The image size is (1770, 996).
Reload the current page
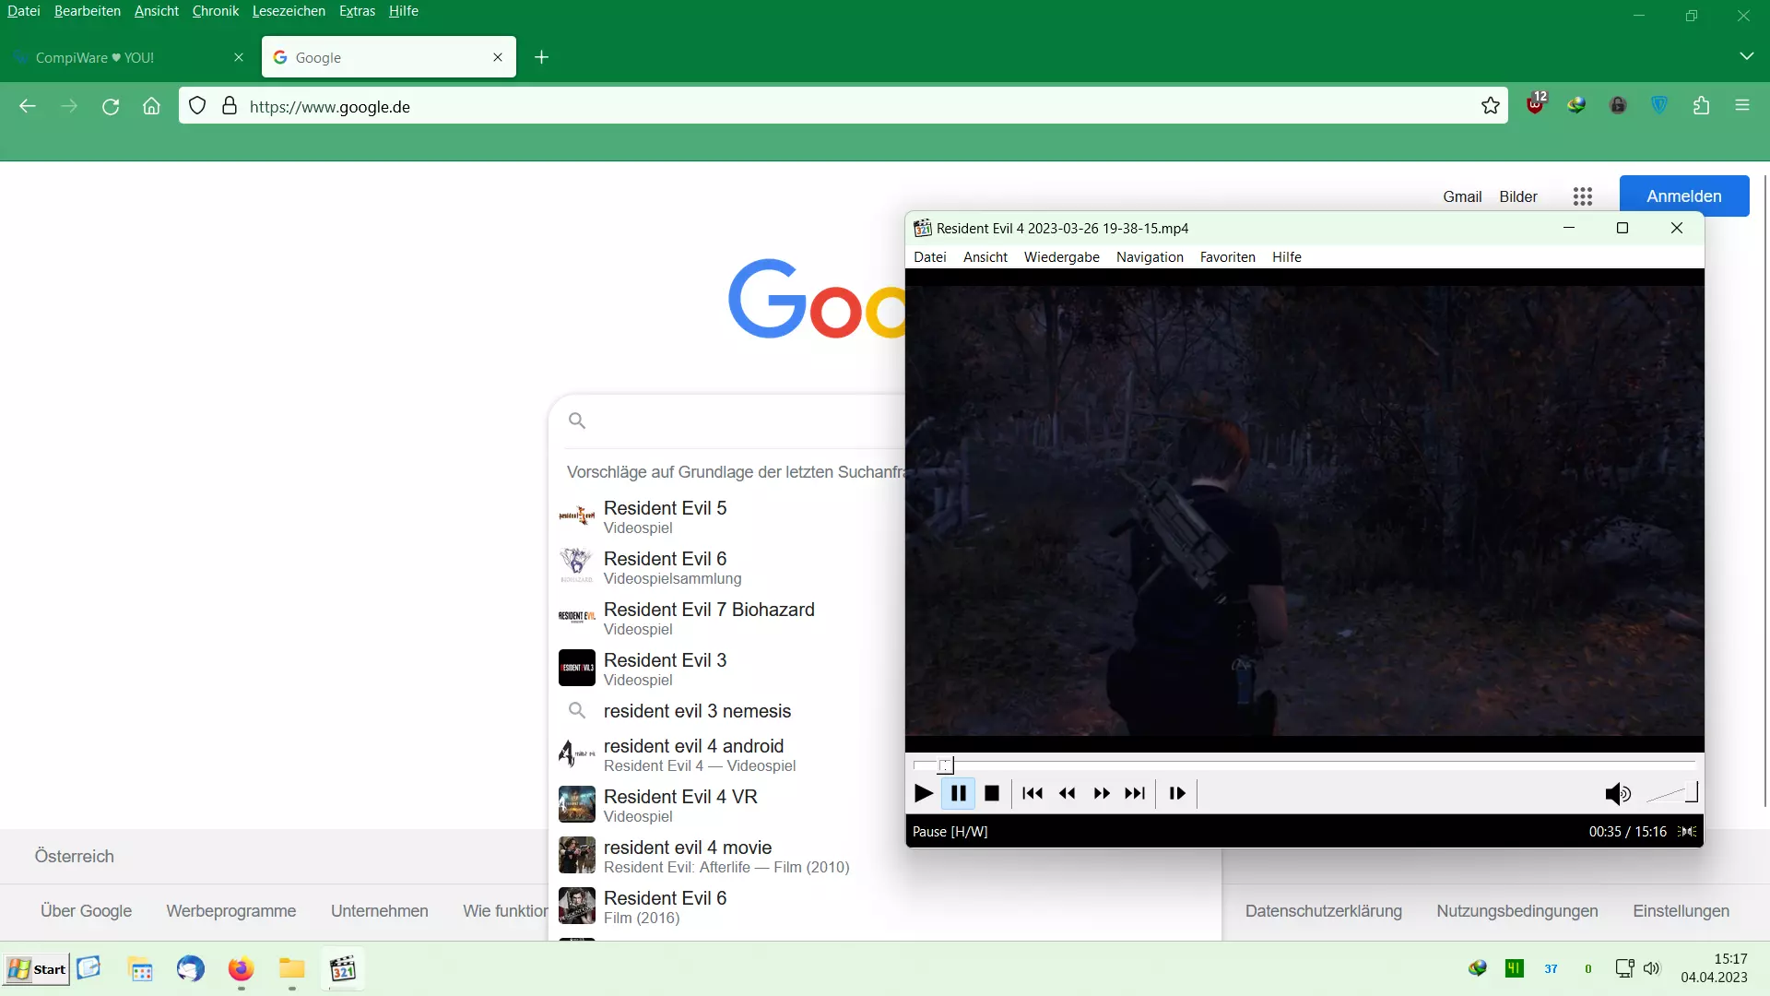(x=111, y=106)
